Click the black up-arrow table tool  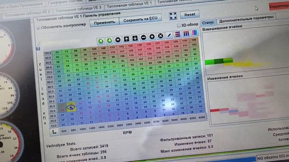[x=126, y=39]
